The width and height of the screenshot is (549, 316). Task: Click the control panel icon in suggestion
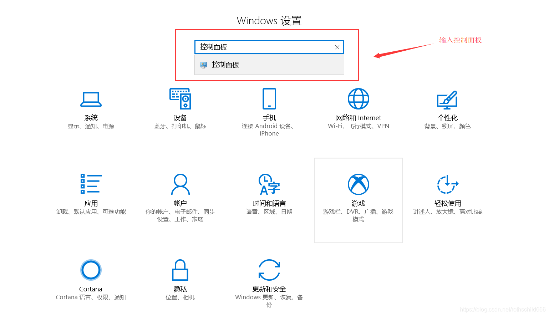pyautogui.click(x=203, y=65)
